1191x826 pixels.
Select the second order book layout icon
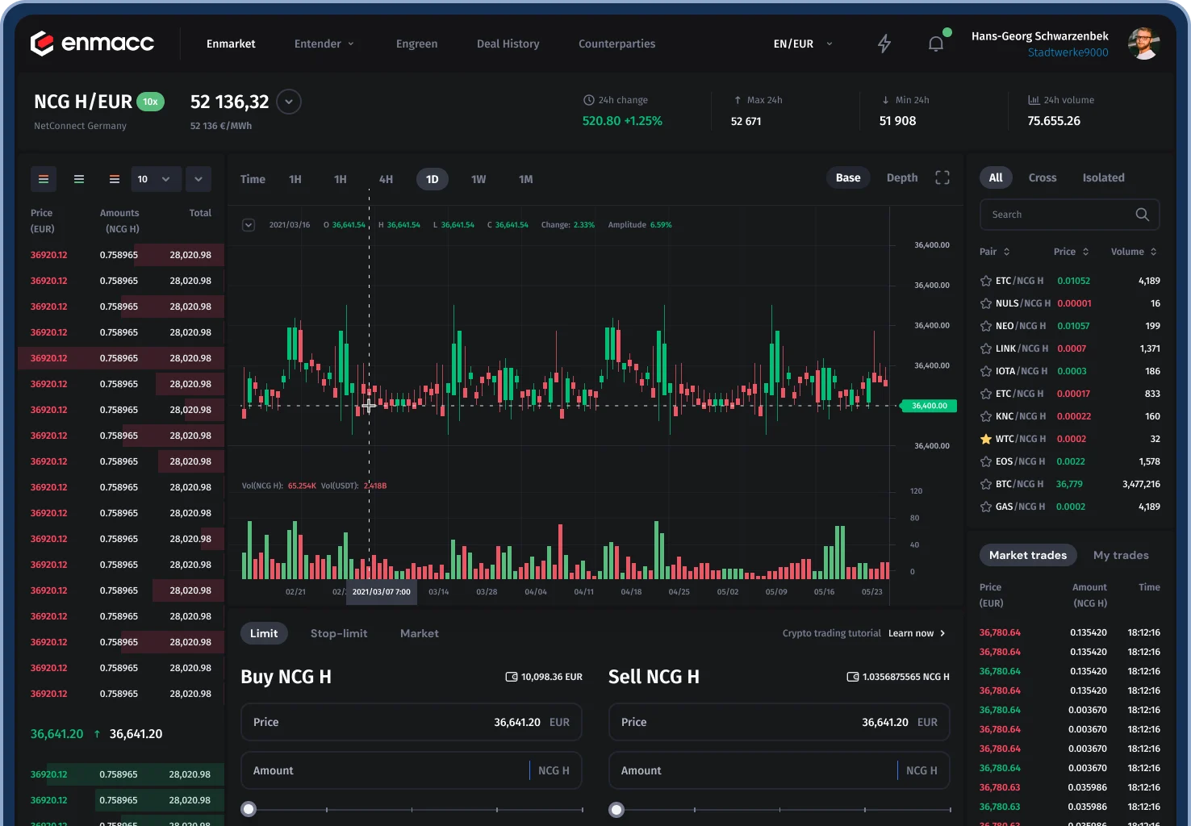tap(79, 179)
